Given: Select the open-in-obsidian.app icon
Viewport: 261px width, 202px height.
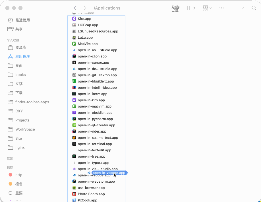Looking at the screenshot, I should point(74,113).
